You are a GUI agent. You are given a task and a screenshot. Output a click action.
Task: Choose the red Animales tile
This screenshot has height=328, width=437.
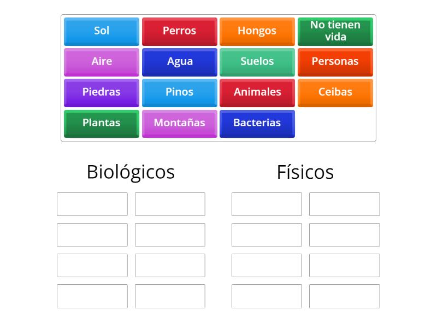(257, 93)
